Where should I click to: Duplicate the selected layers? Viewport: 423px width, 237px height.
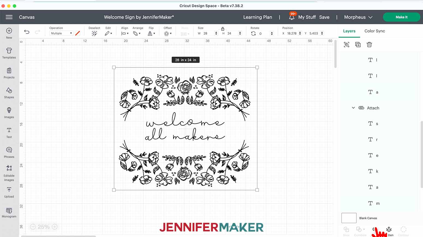358,44
